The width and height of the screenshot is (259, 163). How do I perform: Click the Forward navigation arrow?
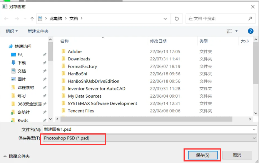pyautogui.click(x=17, y=18)
